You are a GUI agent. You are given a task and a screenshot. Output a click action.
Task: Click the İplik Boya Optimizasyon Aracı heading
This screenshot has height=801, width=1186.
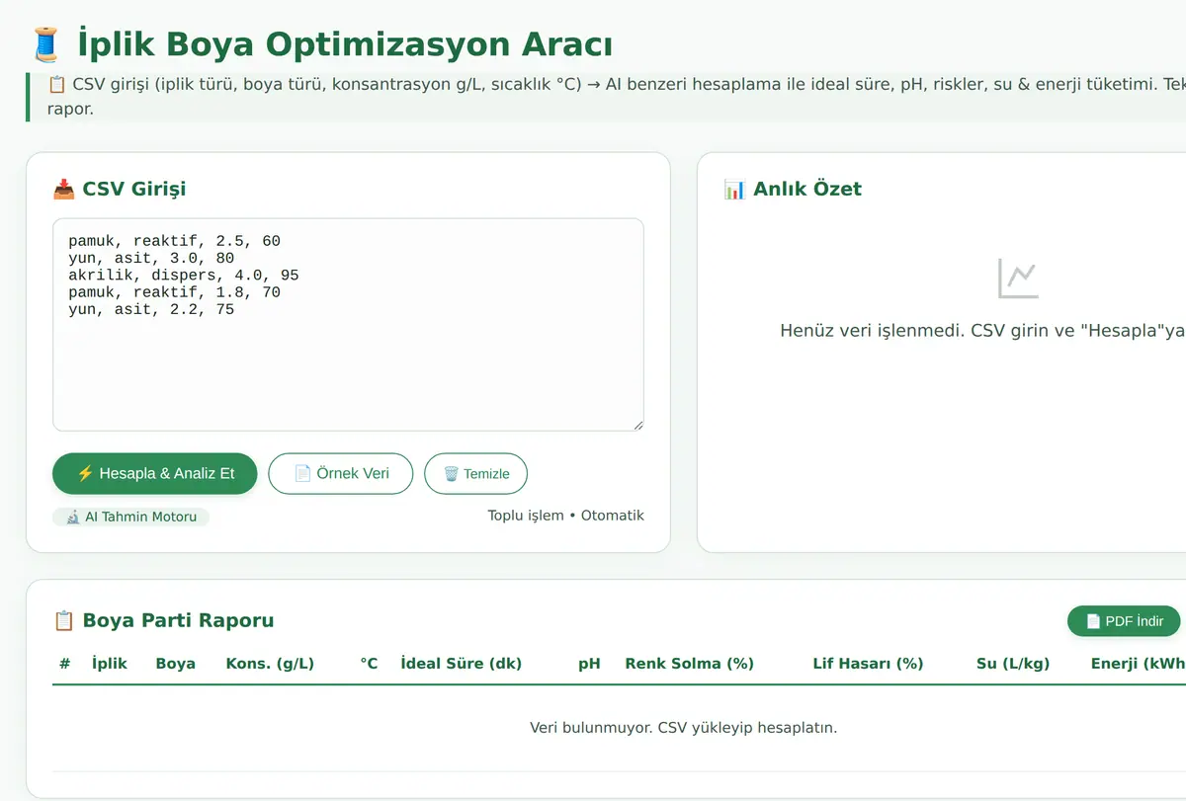pyautogui.click(x=344, y=45)
